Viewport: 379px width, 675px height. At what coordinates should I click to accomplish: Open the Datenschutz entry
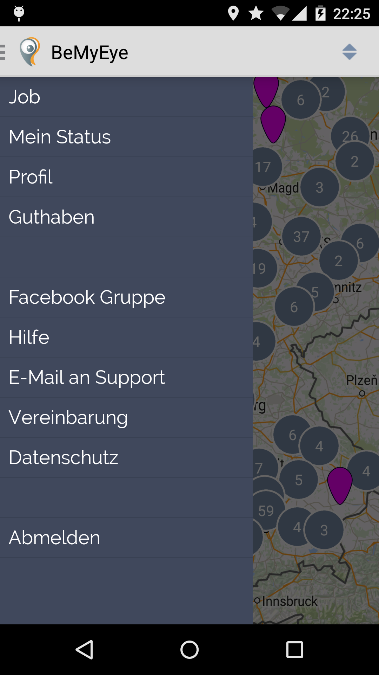point(126,458)
